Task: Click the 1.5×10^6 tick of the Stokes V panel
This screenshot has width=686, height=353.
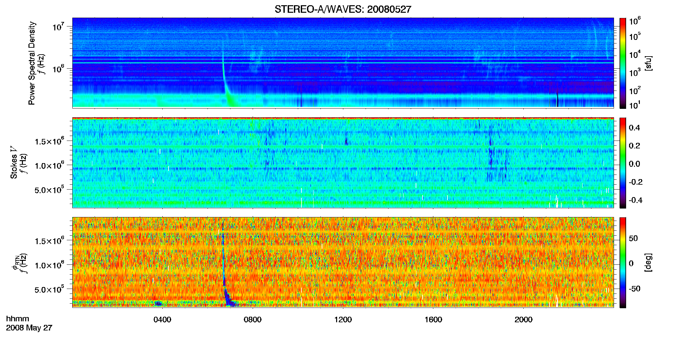Action: click(49, 141)
